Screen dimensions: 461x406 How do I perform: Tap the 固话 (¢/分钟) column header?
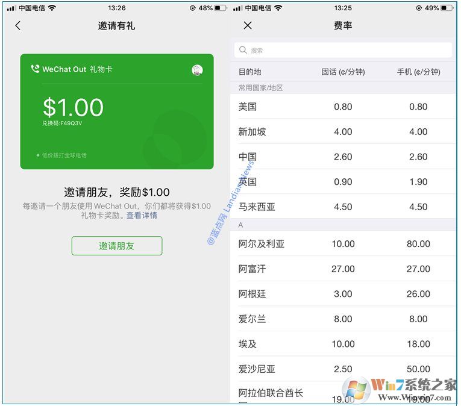tap(343, 72)
